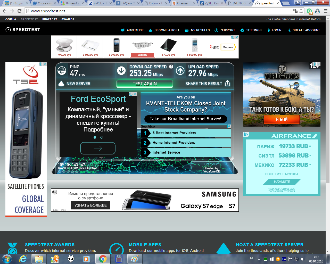Click the address bar URL field
The width and height of the screenshot is (330, 264).
click(160, 11)
